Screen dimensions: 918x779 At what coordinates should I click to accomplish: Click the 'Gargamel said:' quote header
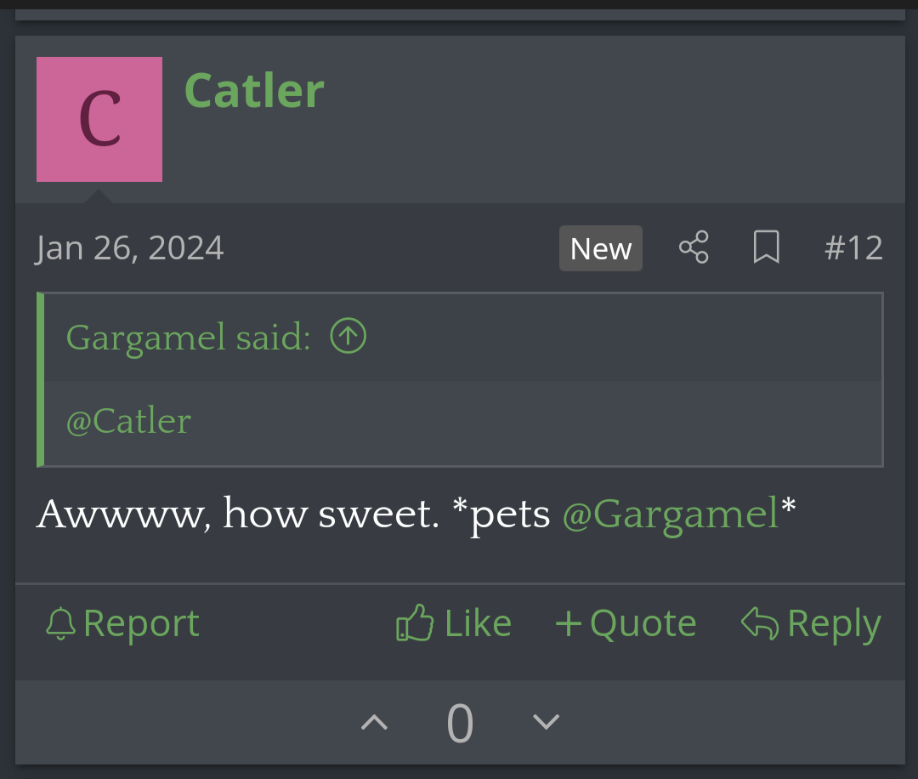click(x=189, y=338)
